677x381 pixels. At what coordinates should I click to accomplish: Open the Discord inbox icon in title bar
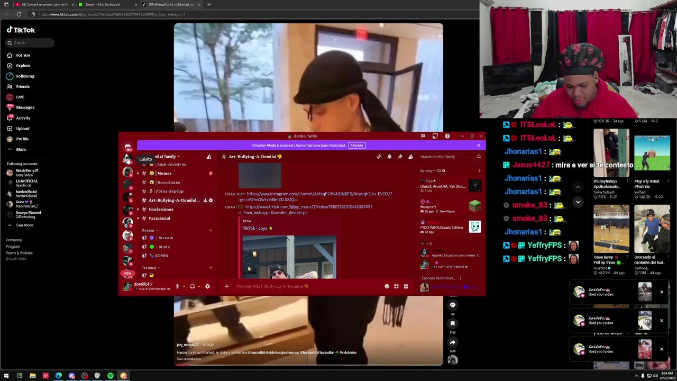pyautogui.click(x=435, y=136)
